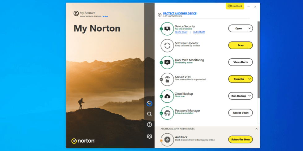Click the green check badge on Device Security
Screen dimensions: 303x151
click(161, 29)
